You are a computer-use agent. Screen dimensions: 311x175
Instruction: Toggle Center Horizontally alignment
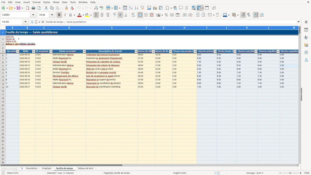pos(102,15)
